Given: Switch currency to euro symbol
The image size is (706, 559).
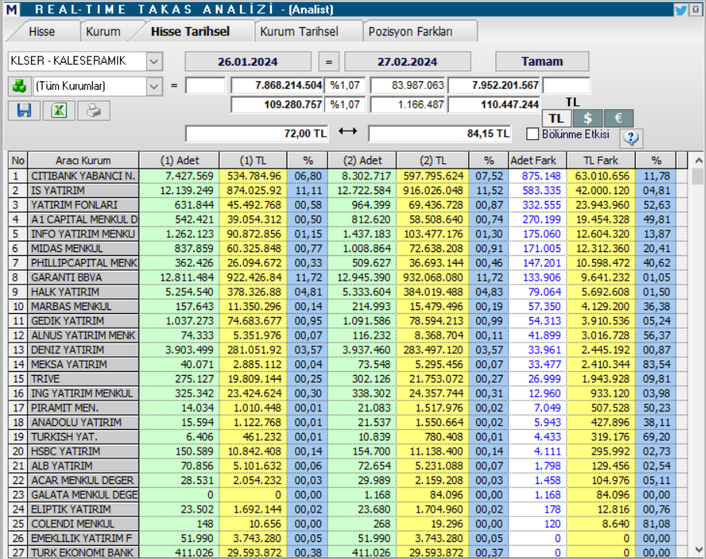Looking at the screenshot, I should pos(618,118).
